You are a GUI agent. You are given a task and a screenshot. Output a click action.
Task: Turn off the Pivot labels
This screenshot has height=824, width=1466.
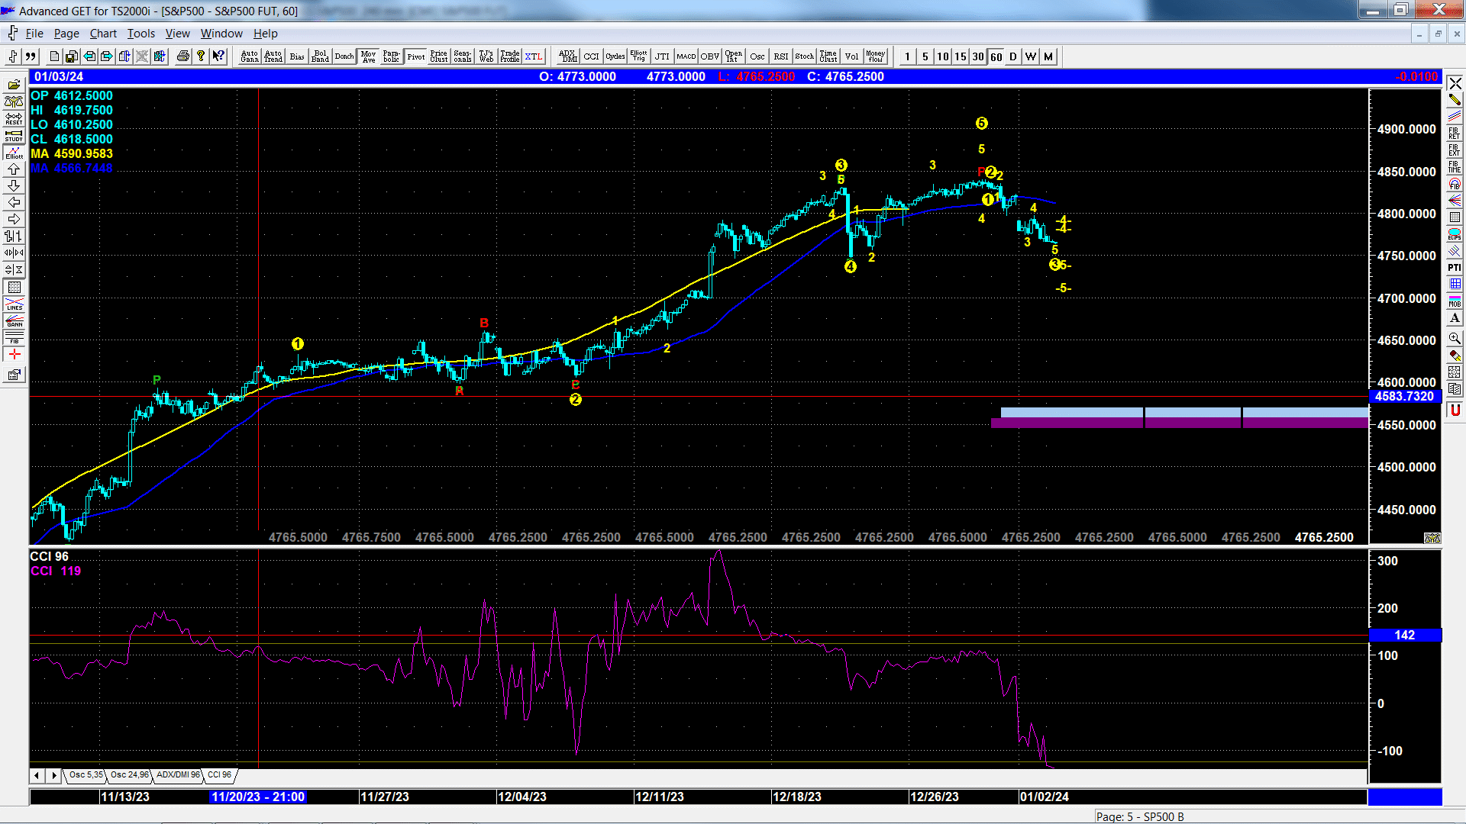(x=416, y=56)
